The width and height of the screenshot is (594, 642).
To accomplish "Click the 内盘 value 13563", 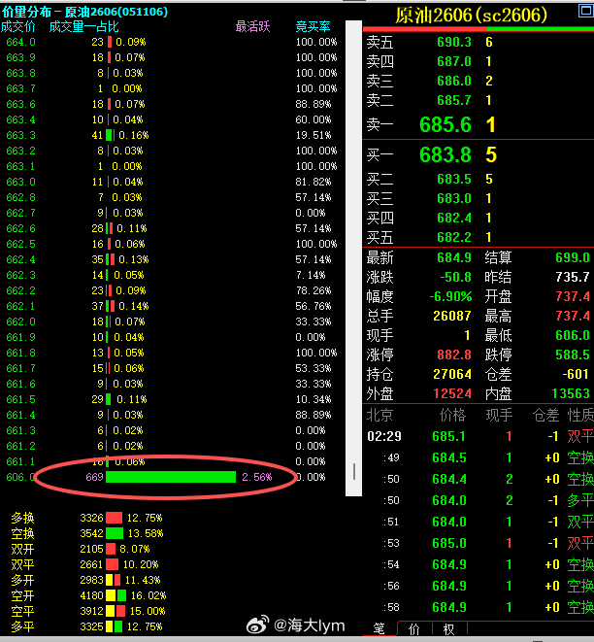I will (571, 393).
